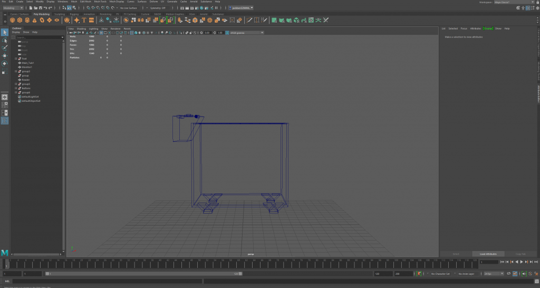Open the Mesh Tools menu
The width and height of the screenshot is (540, 288).
[x=100, y=2]
